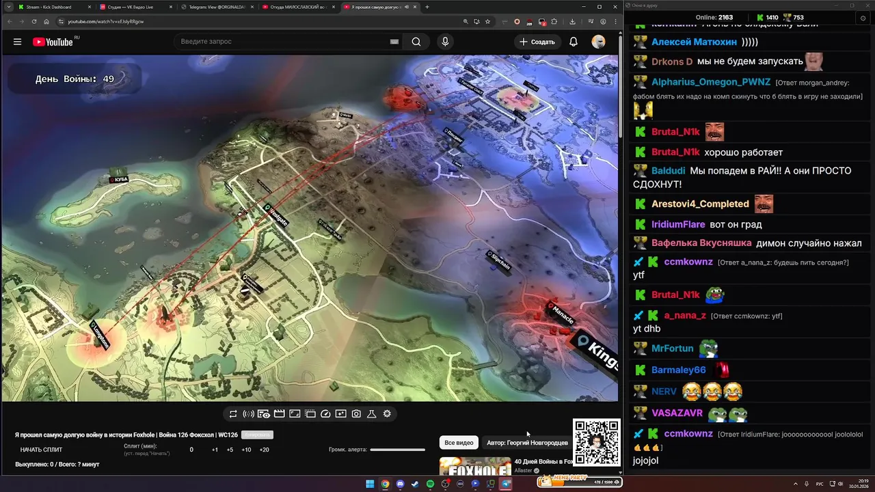Click chat username IridiumFlare
The image size is (875, 492).
pos(678,224)
